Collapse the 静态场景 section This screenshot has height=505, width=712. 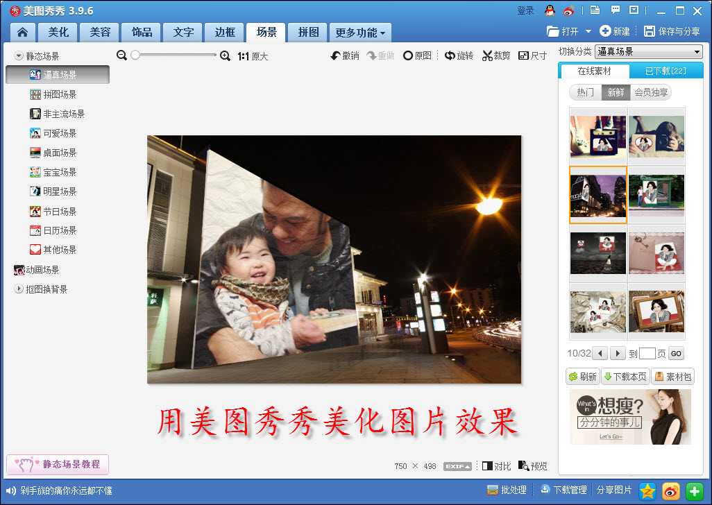tap(19, 55)
